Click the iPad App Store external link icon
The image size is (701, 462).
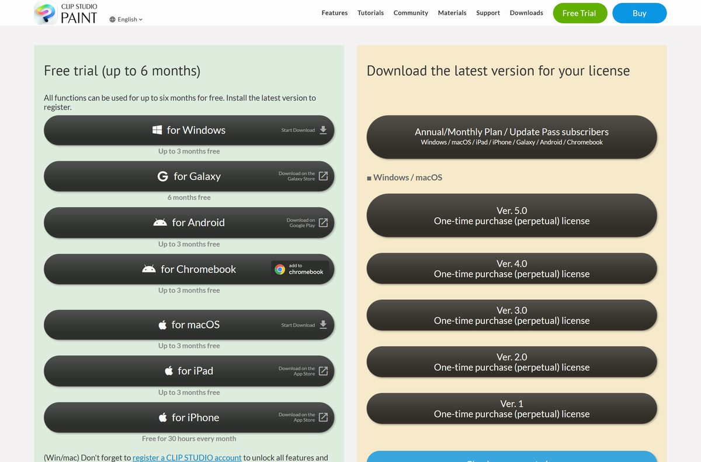[x=323, y=371]
